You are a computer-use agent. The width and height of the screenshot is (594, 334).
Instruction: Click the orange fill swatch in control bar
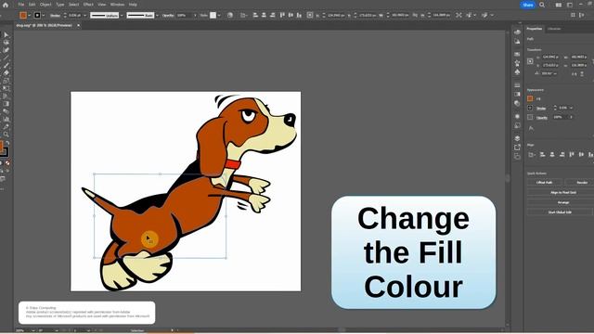[x=23, y=15]
